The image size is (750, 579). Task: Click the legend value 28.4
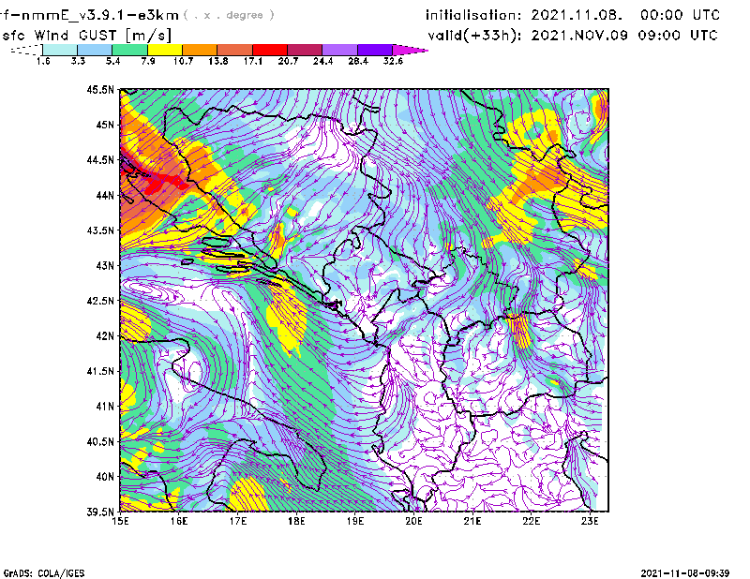358,61
